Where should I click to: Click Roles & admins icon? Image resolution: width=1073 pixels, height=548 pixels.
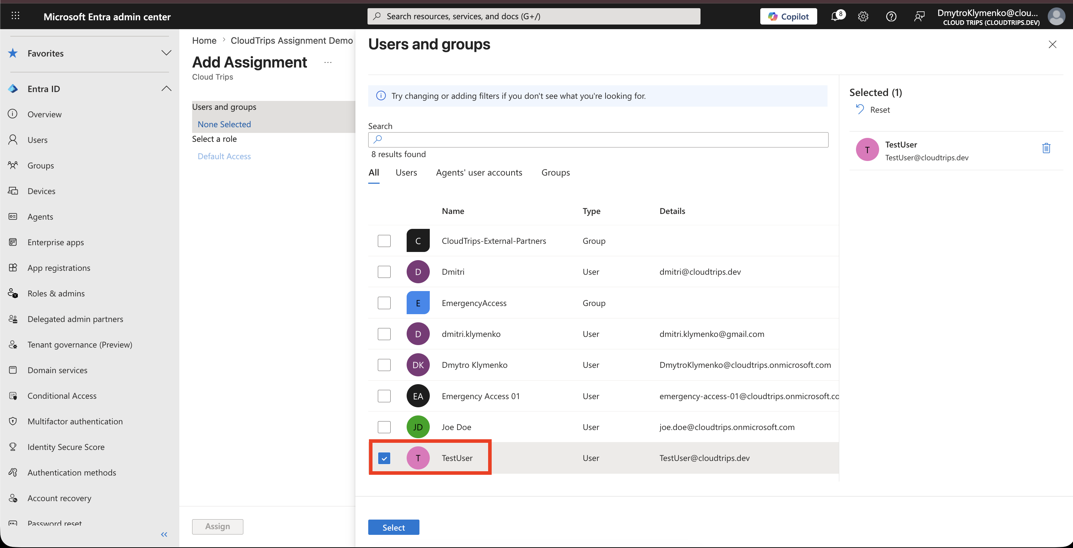(13, 293)
